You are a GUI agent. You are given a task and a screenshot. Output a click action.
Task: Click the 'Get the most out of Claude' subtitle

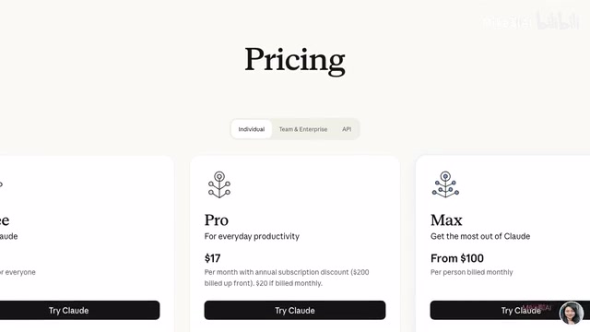480,236
